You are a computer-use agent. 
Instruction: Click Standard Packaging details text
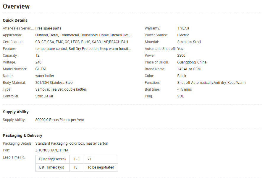coord(72,143)
